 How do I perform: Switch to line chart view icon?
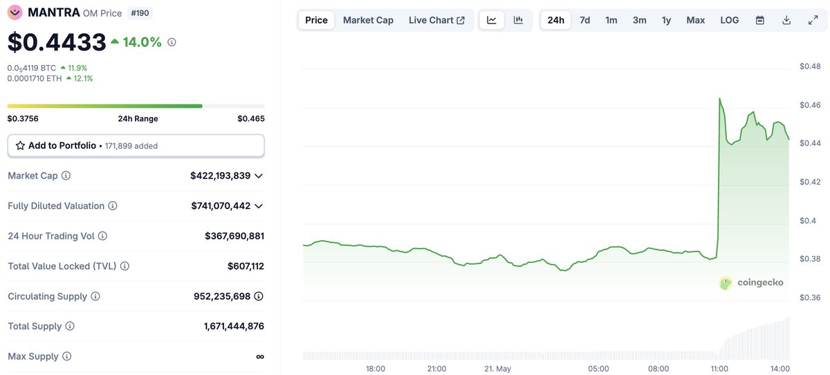coord(492,20)
